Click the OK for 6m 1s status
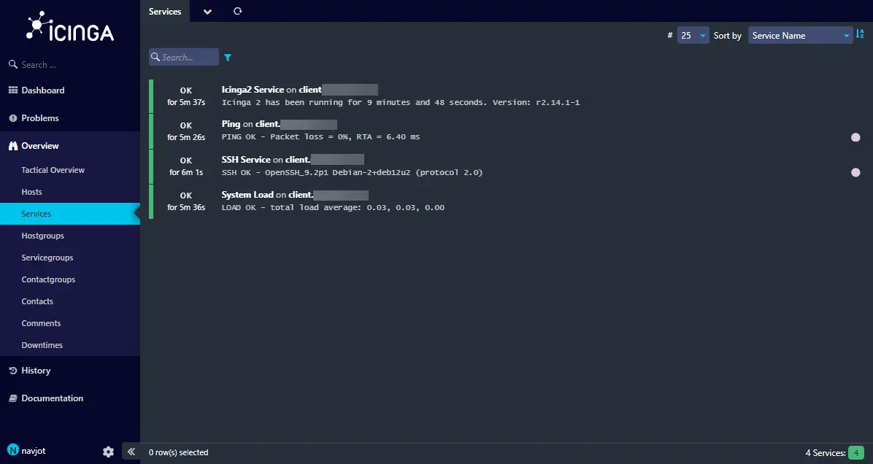The height and width of the screenshot is (464, 873). pyautogui.click(x=186, y=166)
